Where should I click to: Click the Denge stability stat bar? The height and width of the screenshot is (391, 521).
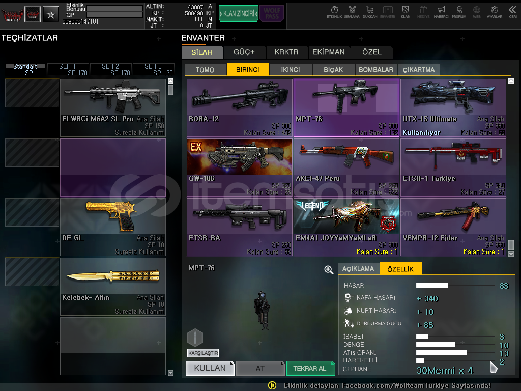pos(455,345)
